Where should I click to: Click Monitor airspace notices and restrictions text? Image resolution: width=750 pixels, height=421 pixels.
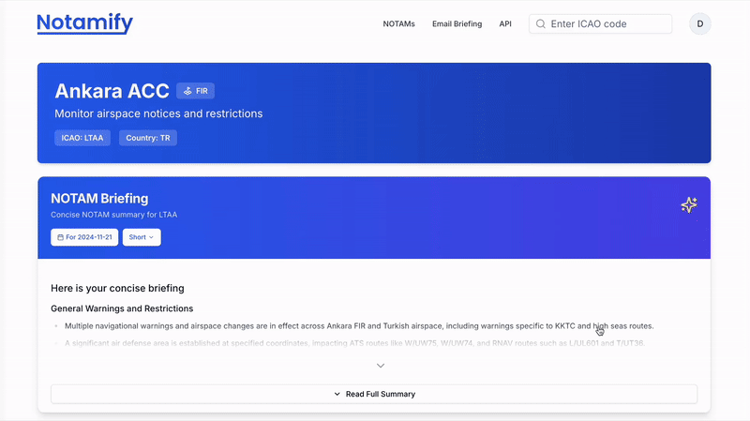point(158,113)
